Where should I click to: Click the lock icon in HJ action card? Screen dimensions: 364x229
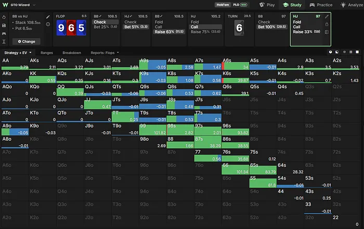pyautogui.click(x=327, y=24)
